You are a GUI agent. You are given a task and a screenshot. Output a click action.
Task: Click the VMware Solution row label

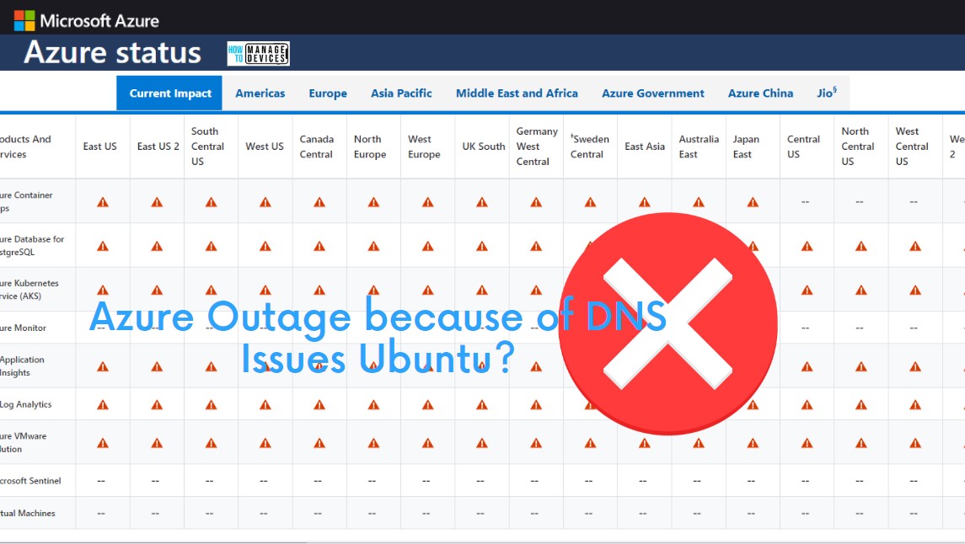tap(24, 443)
